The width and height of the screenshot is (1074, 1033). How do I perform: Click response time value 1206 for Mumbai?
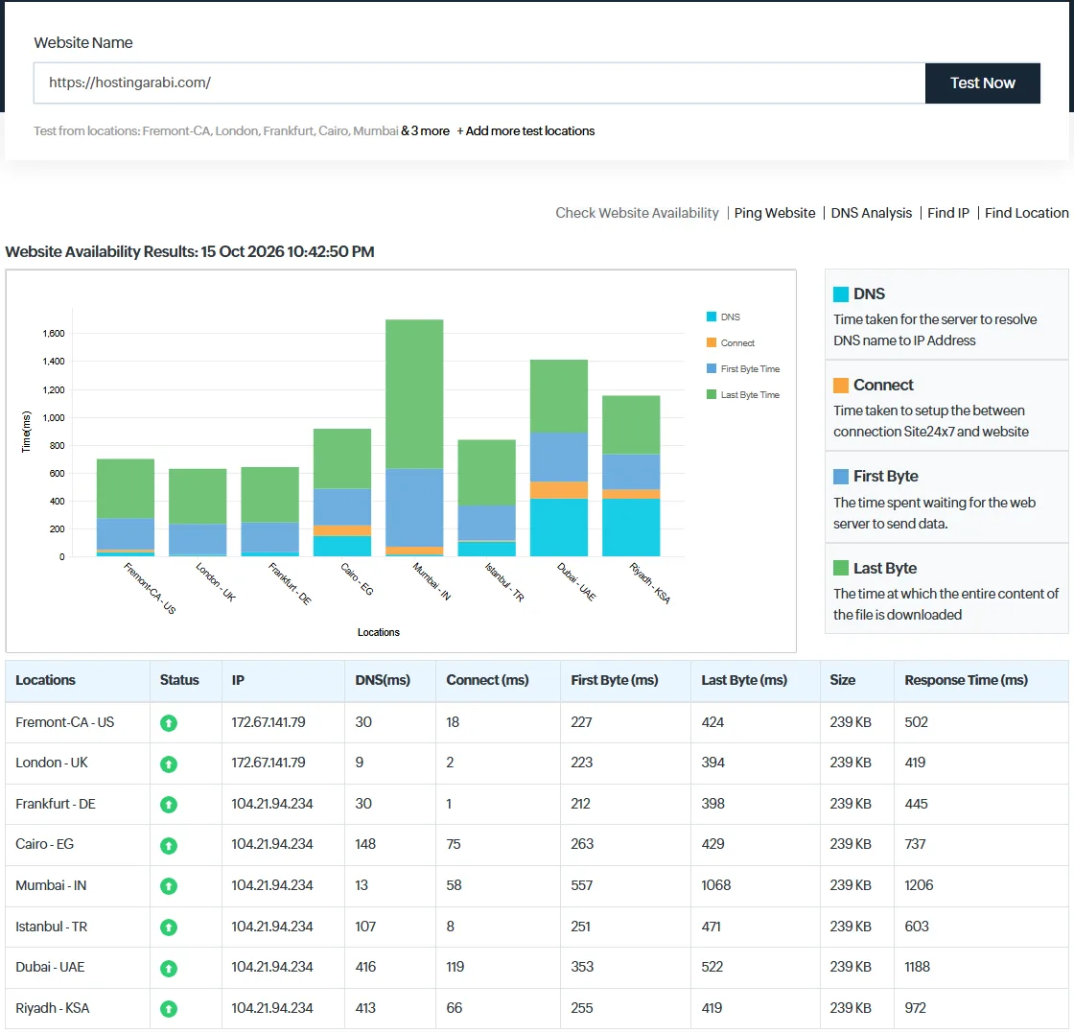tap(919, 885)
